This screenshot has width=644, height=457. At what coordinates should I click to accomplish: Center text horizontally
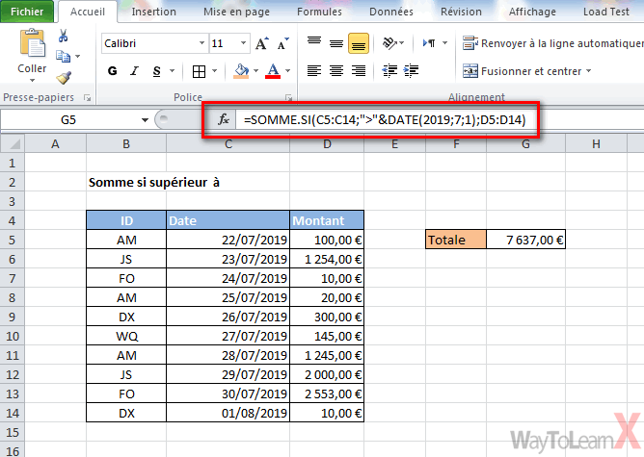336,71
